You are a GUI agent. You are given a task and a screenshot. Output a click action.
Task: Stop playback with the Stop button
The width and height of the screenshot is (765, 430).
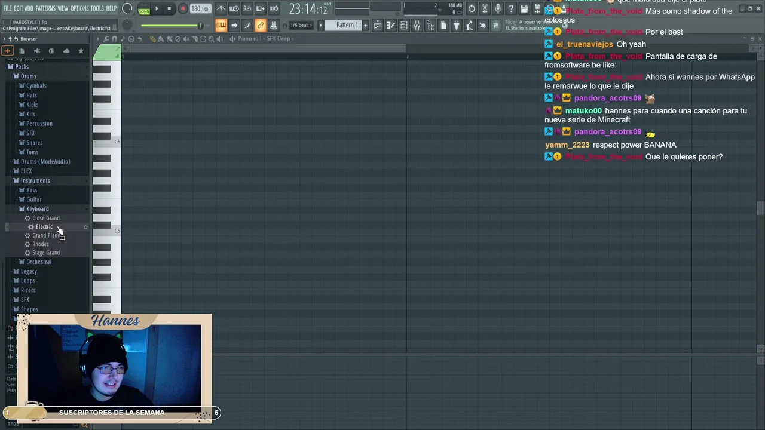(x=169, y=9)
